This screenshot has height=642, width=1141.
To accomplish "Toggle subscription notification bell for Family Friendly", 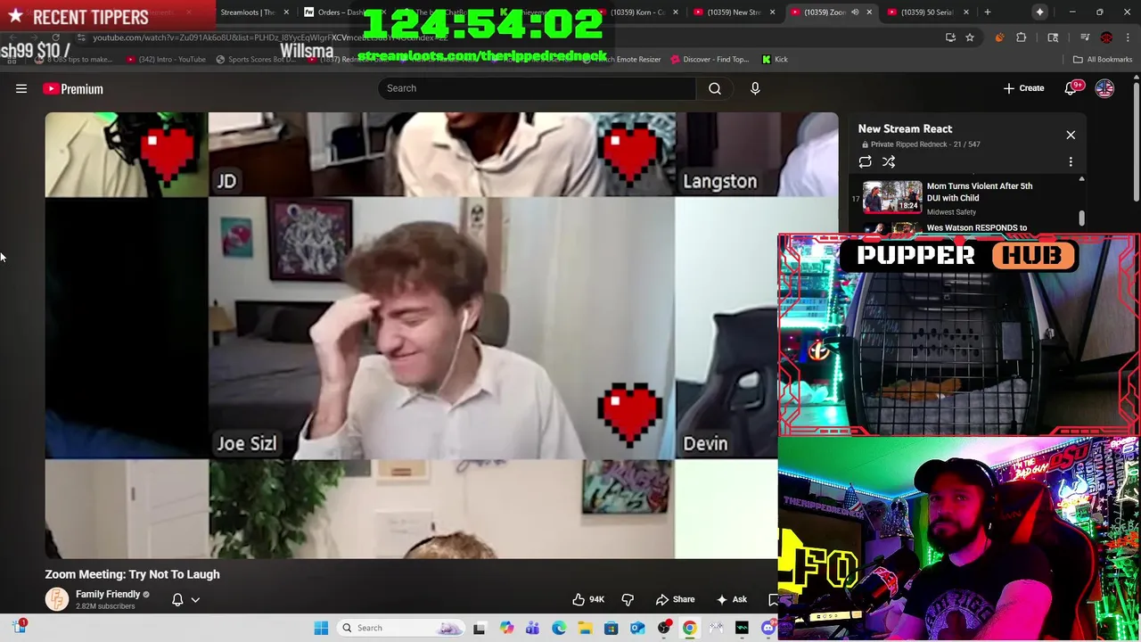I will coord(177,599).
